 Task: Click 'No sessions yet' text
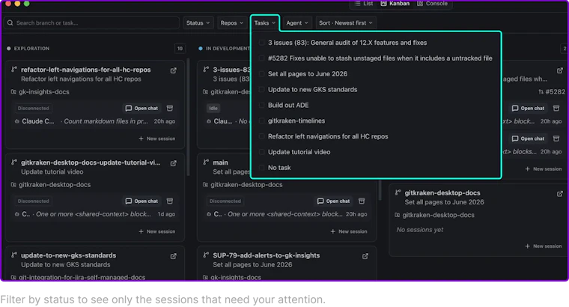click(420, 230)
